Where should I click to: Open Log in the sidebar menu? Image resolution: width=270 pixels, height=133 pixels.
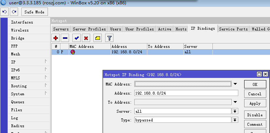tap(29, 118)
